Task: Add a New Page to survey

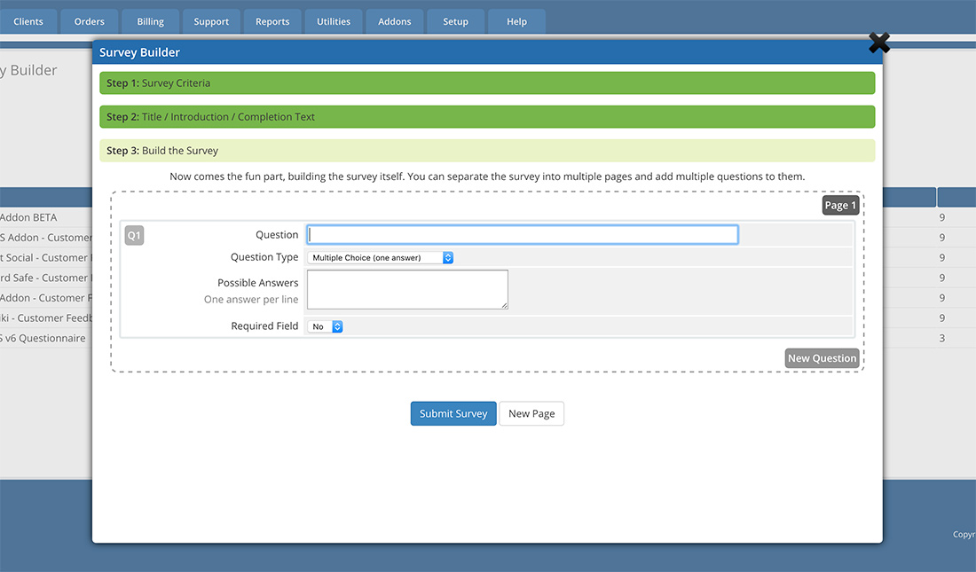Action: tap(531, 413)
